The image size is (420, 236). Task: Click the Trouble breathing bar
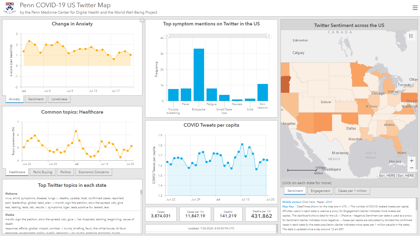tap(173, 95)
